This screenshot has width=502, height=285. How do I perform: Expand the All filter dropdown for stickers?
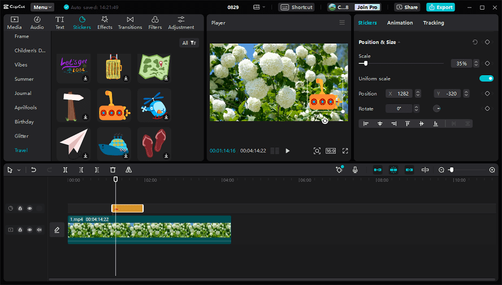pos(189,43)
